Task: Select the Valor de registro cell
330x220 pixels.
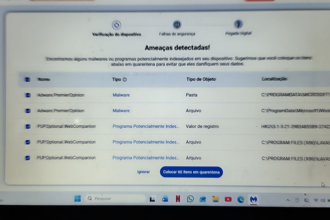Action: point(202,126)
